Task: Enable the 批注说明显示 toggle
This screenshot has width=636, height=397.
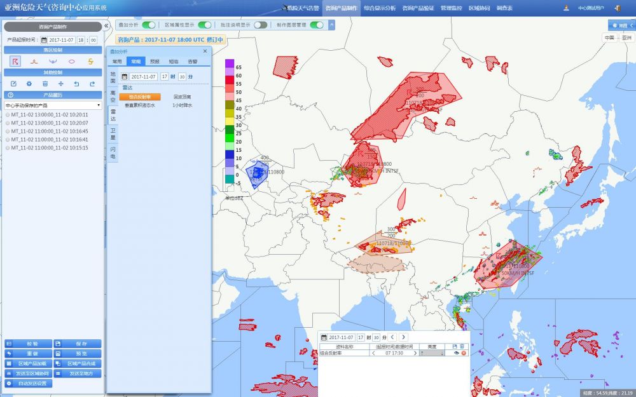Action: coord(260,25)
